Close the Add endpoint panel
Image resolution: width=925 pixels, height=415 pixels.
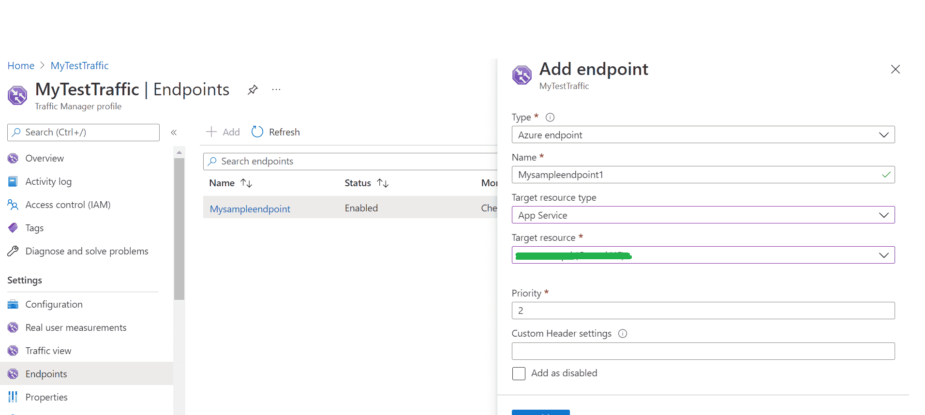[x=895, y=69]
